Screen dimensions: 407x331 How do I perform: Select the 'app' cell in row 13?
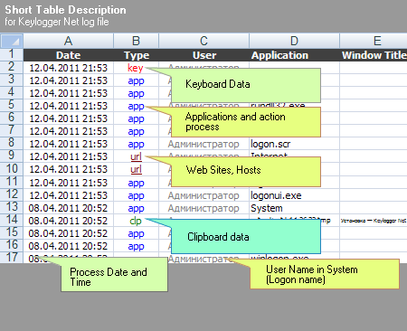137,208
